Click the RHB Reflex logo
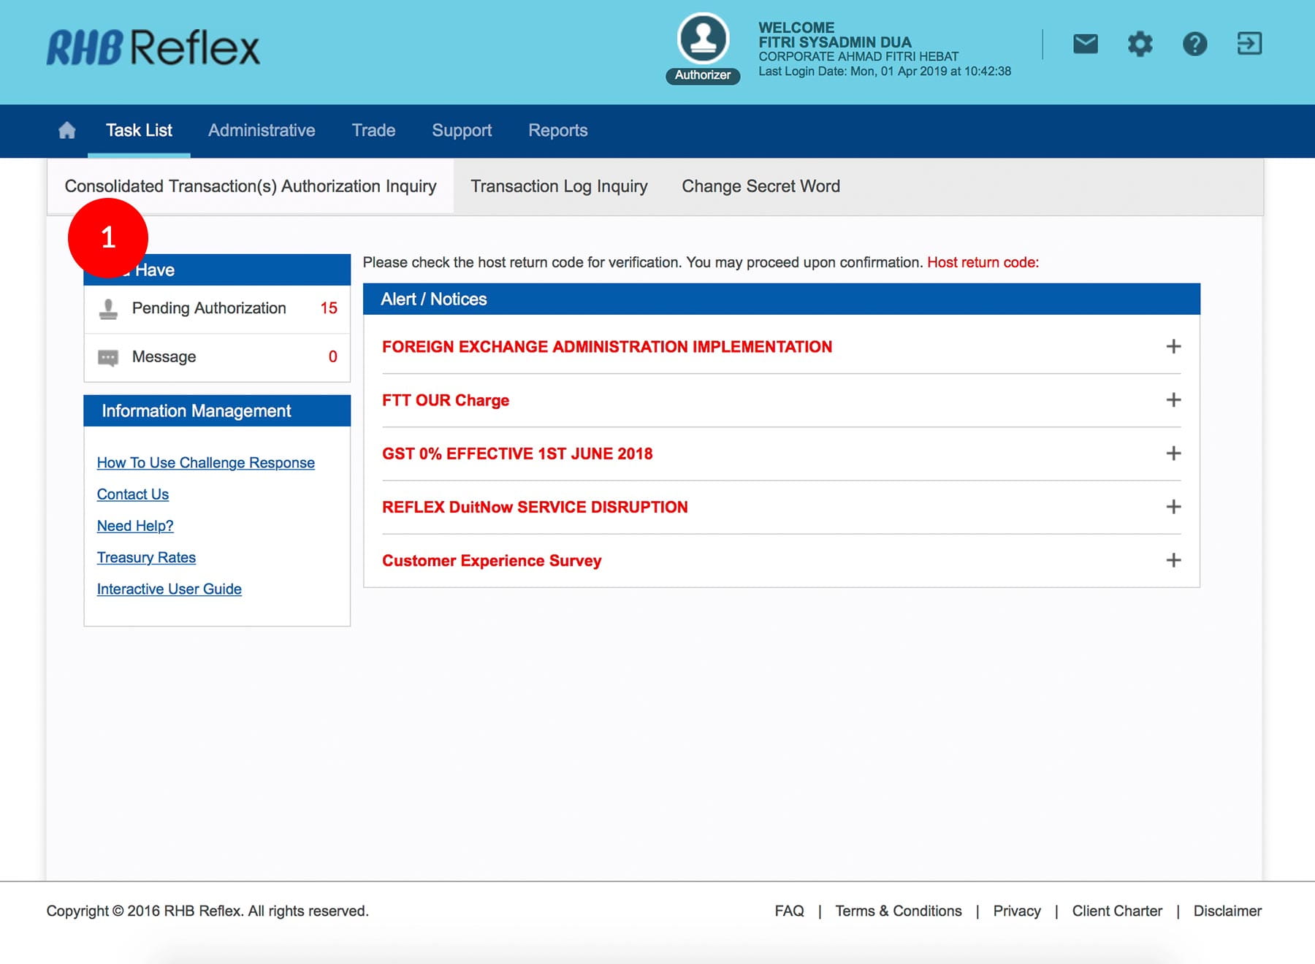 (153, 48)
